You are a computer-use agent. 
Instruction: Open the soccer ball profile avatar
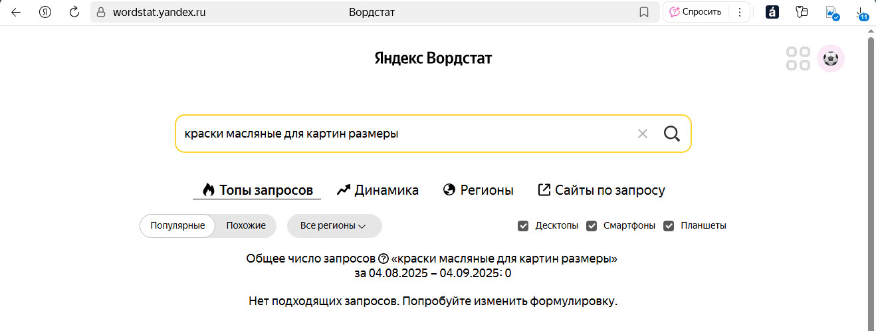coord(831,58)
